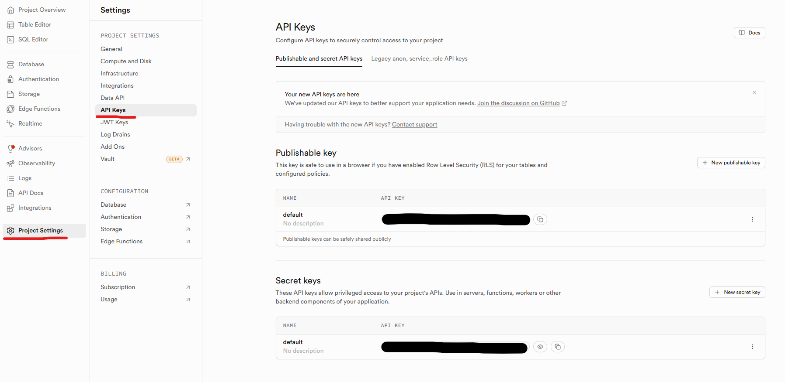Copy the publishable API key
This screenshot has height=382, width=785.
point(540,219)
